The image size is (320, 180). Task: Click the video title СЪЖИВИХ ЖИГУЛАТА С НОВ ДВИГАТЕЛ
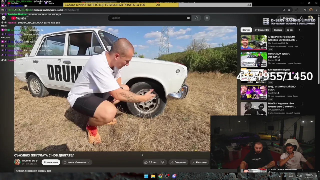pos(44,155)
